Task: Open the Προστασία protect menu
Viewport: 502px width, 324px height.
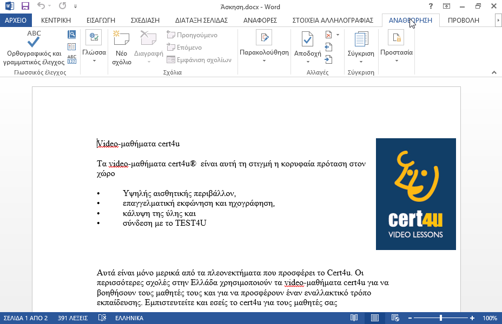Action: (397, 46)
